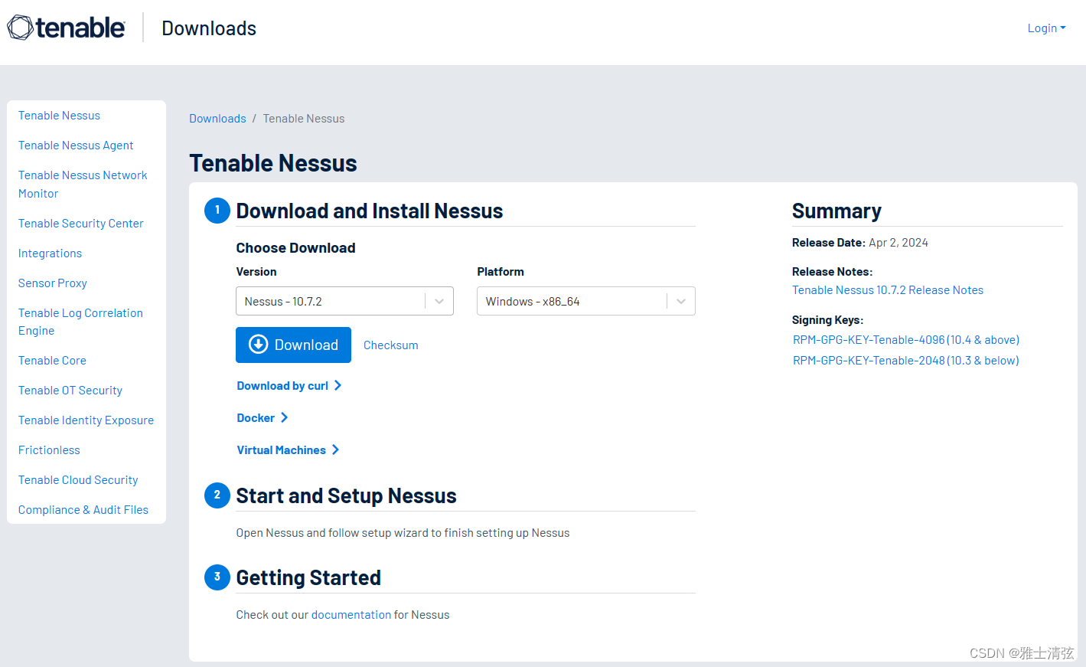Click the Tenable Nessus page heading
Screen dimensions: 1086x667
click(273, 163)
